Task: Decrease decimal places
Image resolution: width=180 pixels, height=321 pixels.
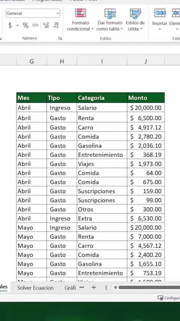Action: pos(55,26)
